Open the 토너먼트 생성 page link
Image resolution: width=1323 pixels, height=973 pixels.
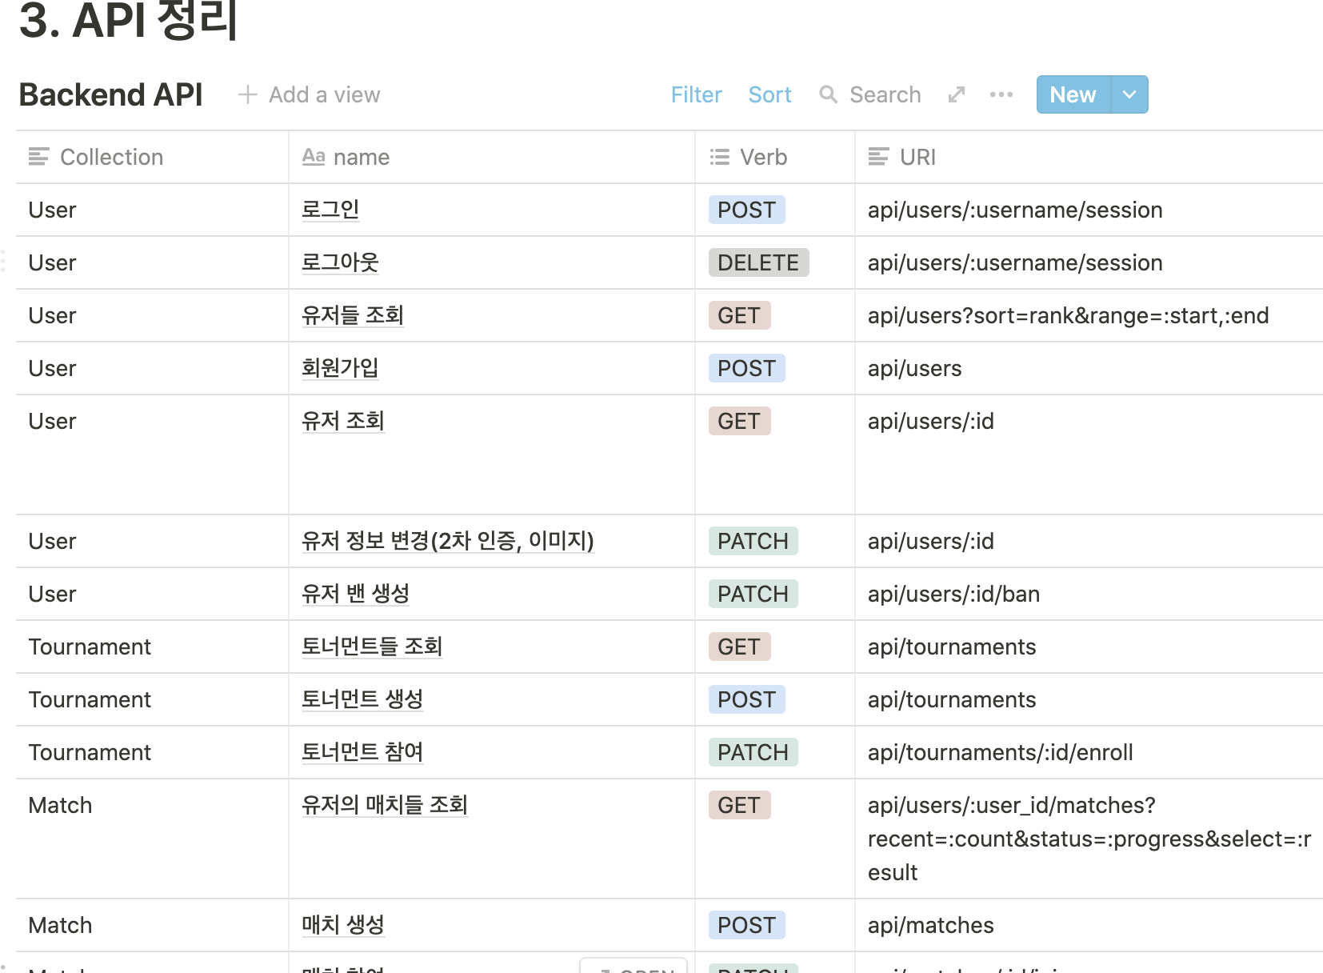coord(362,699)
